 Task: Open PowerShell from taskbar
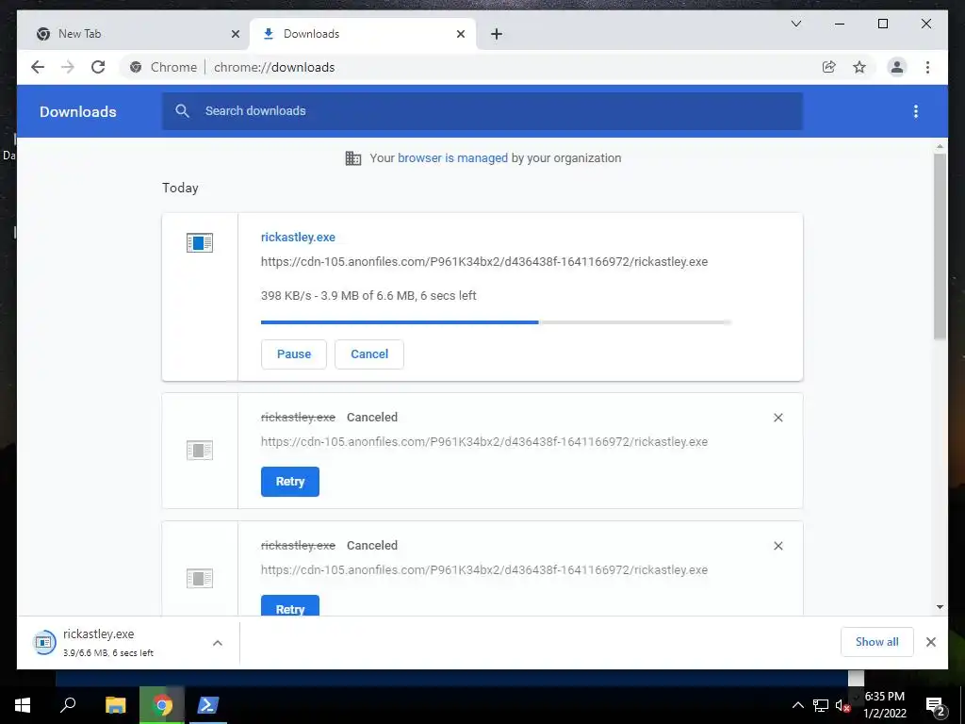pyautogui.click(x=207, y=705)
